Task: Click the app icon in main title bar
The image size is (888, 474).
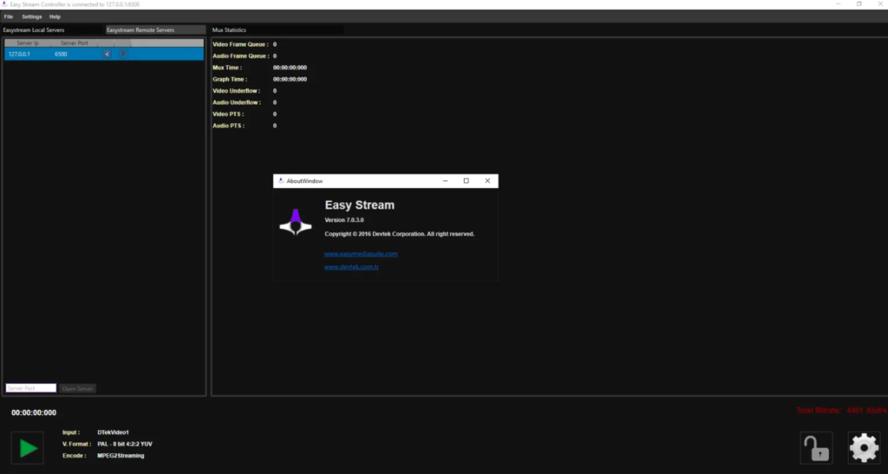Action: point(5,4)
